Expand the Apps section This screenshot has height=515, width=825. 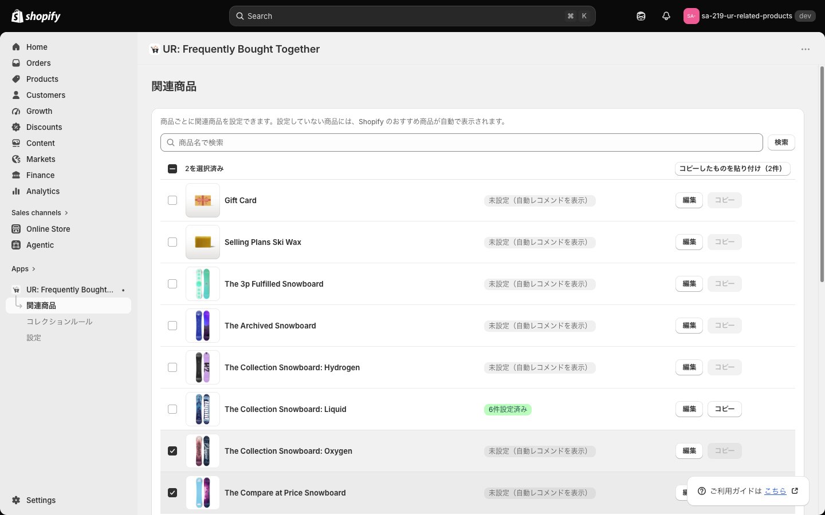coord(23,269)
